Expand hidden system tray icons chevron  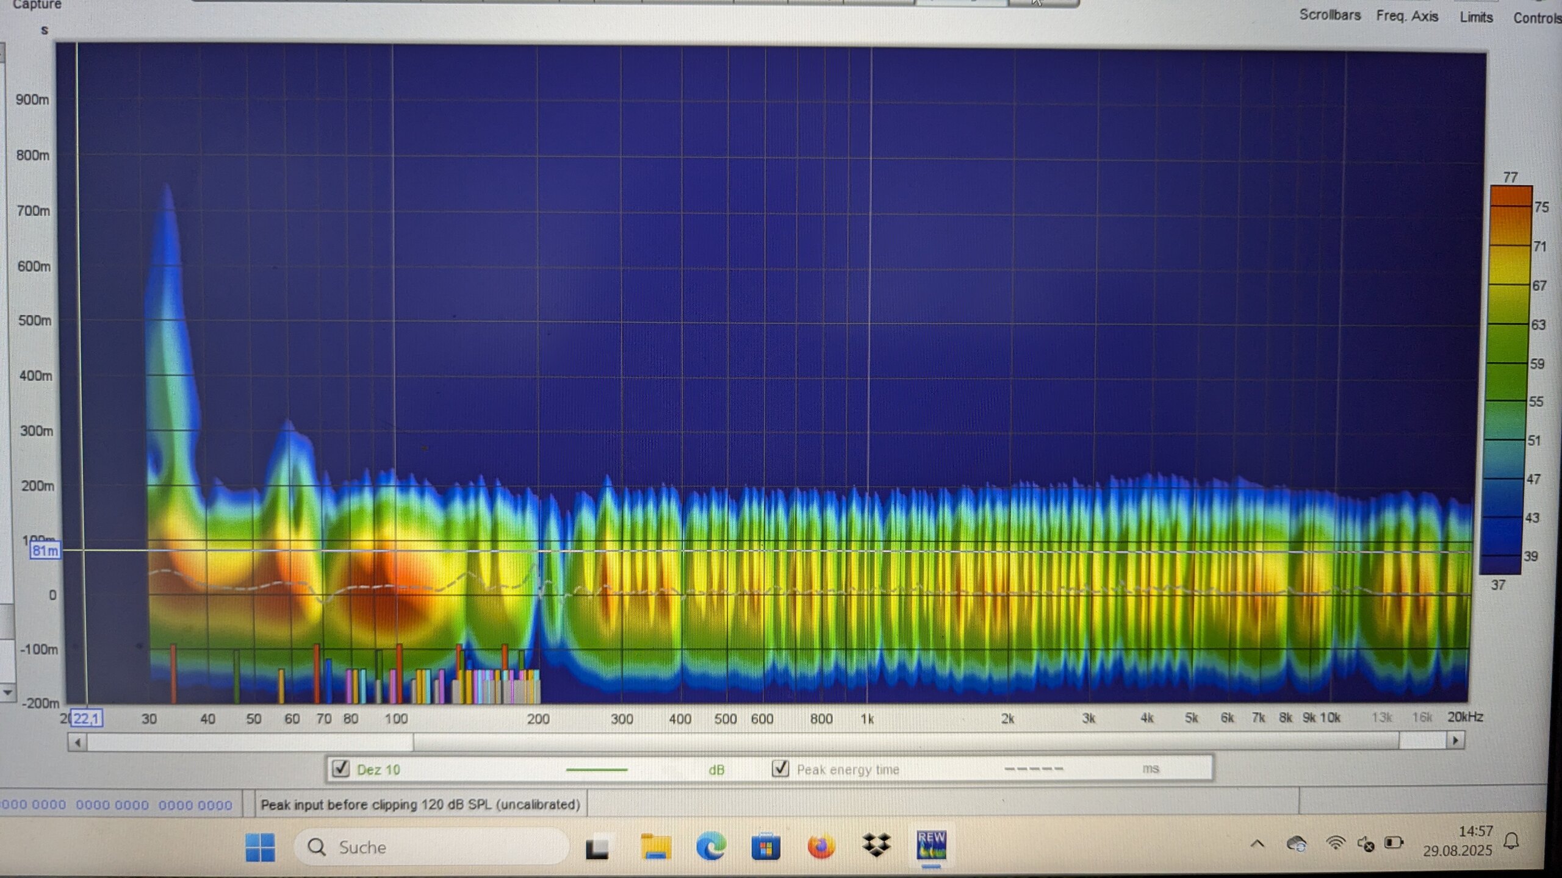point(1258,844)
